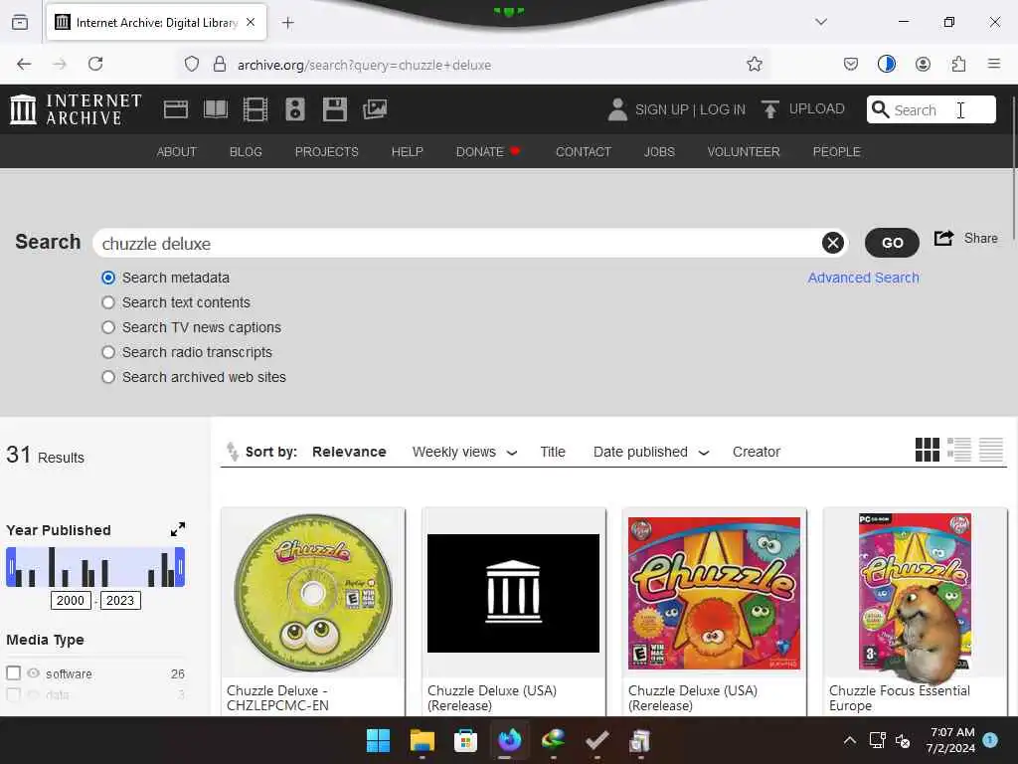
Task: Switch to extended list view
Action: 959,450
